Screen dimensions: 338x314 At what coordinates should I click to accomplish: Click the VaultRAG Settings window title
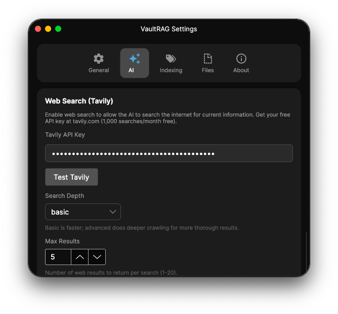coord(169,29)
